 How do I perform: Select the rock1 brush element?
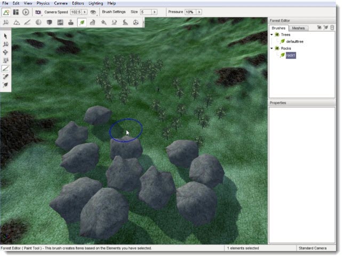tap(291, 55)
